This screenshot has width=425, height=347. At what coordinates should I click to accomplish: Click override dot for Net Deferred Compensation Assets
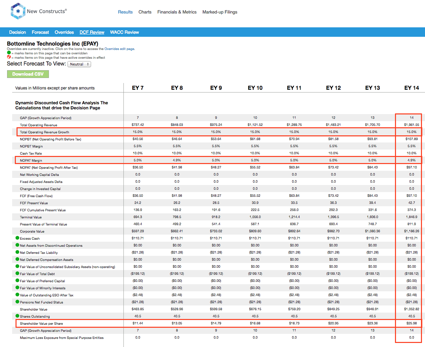tap(18, 259)
